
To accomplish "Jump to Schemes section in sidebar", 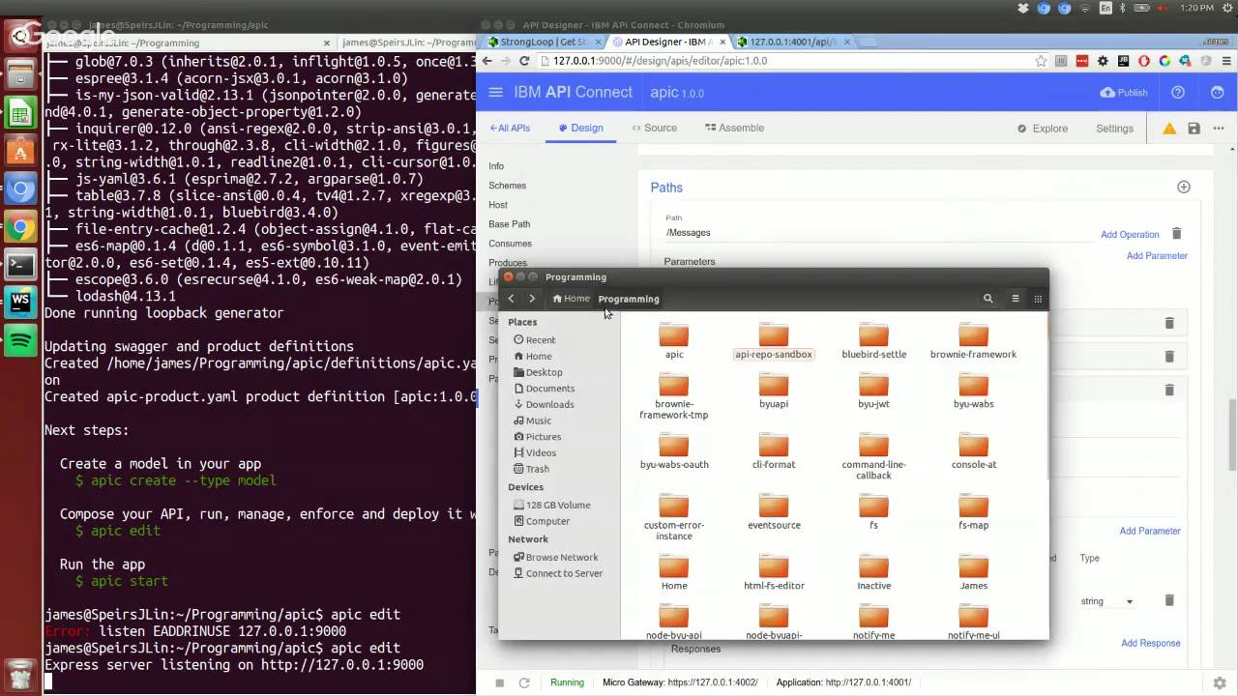I will coord(507,186).
